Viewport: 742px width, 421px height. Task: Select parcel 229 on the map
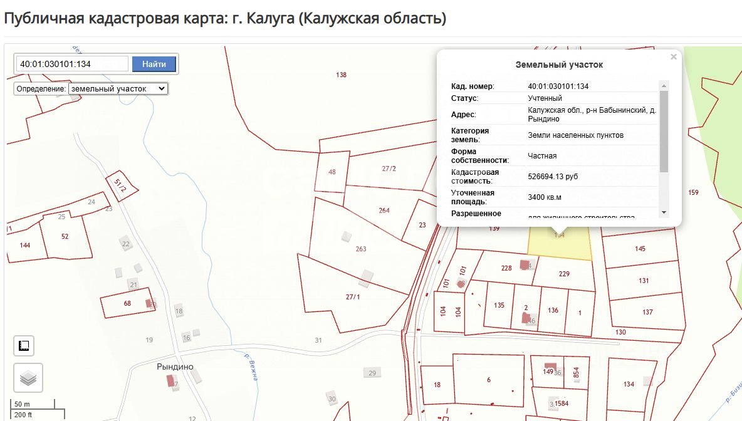point(564,274)
